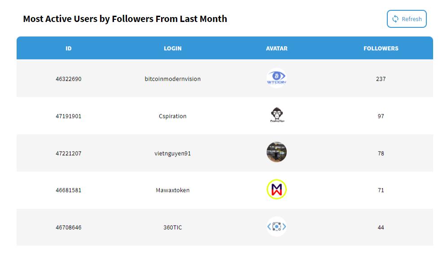Open bitcoinmodernvision's avatar image
The height and width of the screenshot is (258, 447).
pos(276,78)
